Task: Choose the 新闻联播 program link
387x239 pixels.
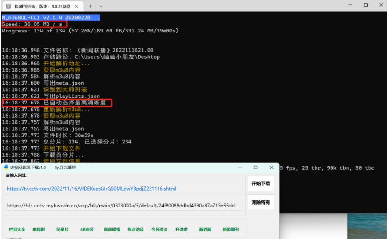Action: coord(112,230)
